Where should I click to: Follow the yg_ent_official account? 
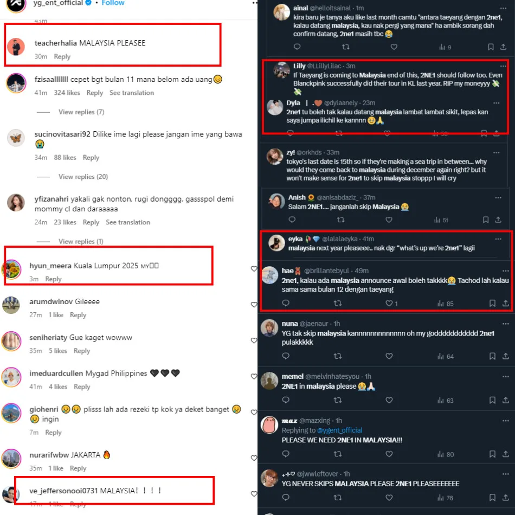pos(113,3)
